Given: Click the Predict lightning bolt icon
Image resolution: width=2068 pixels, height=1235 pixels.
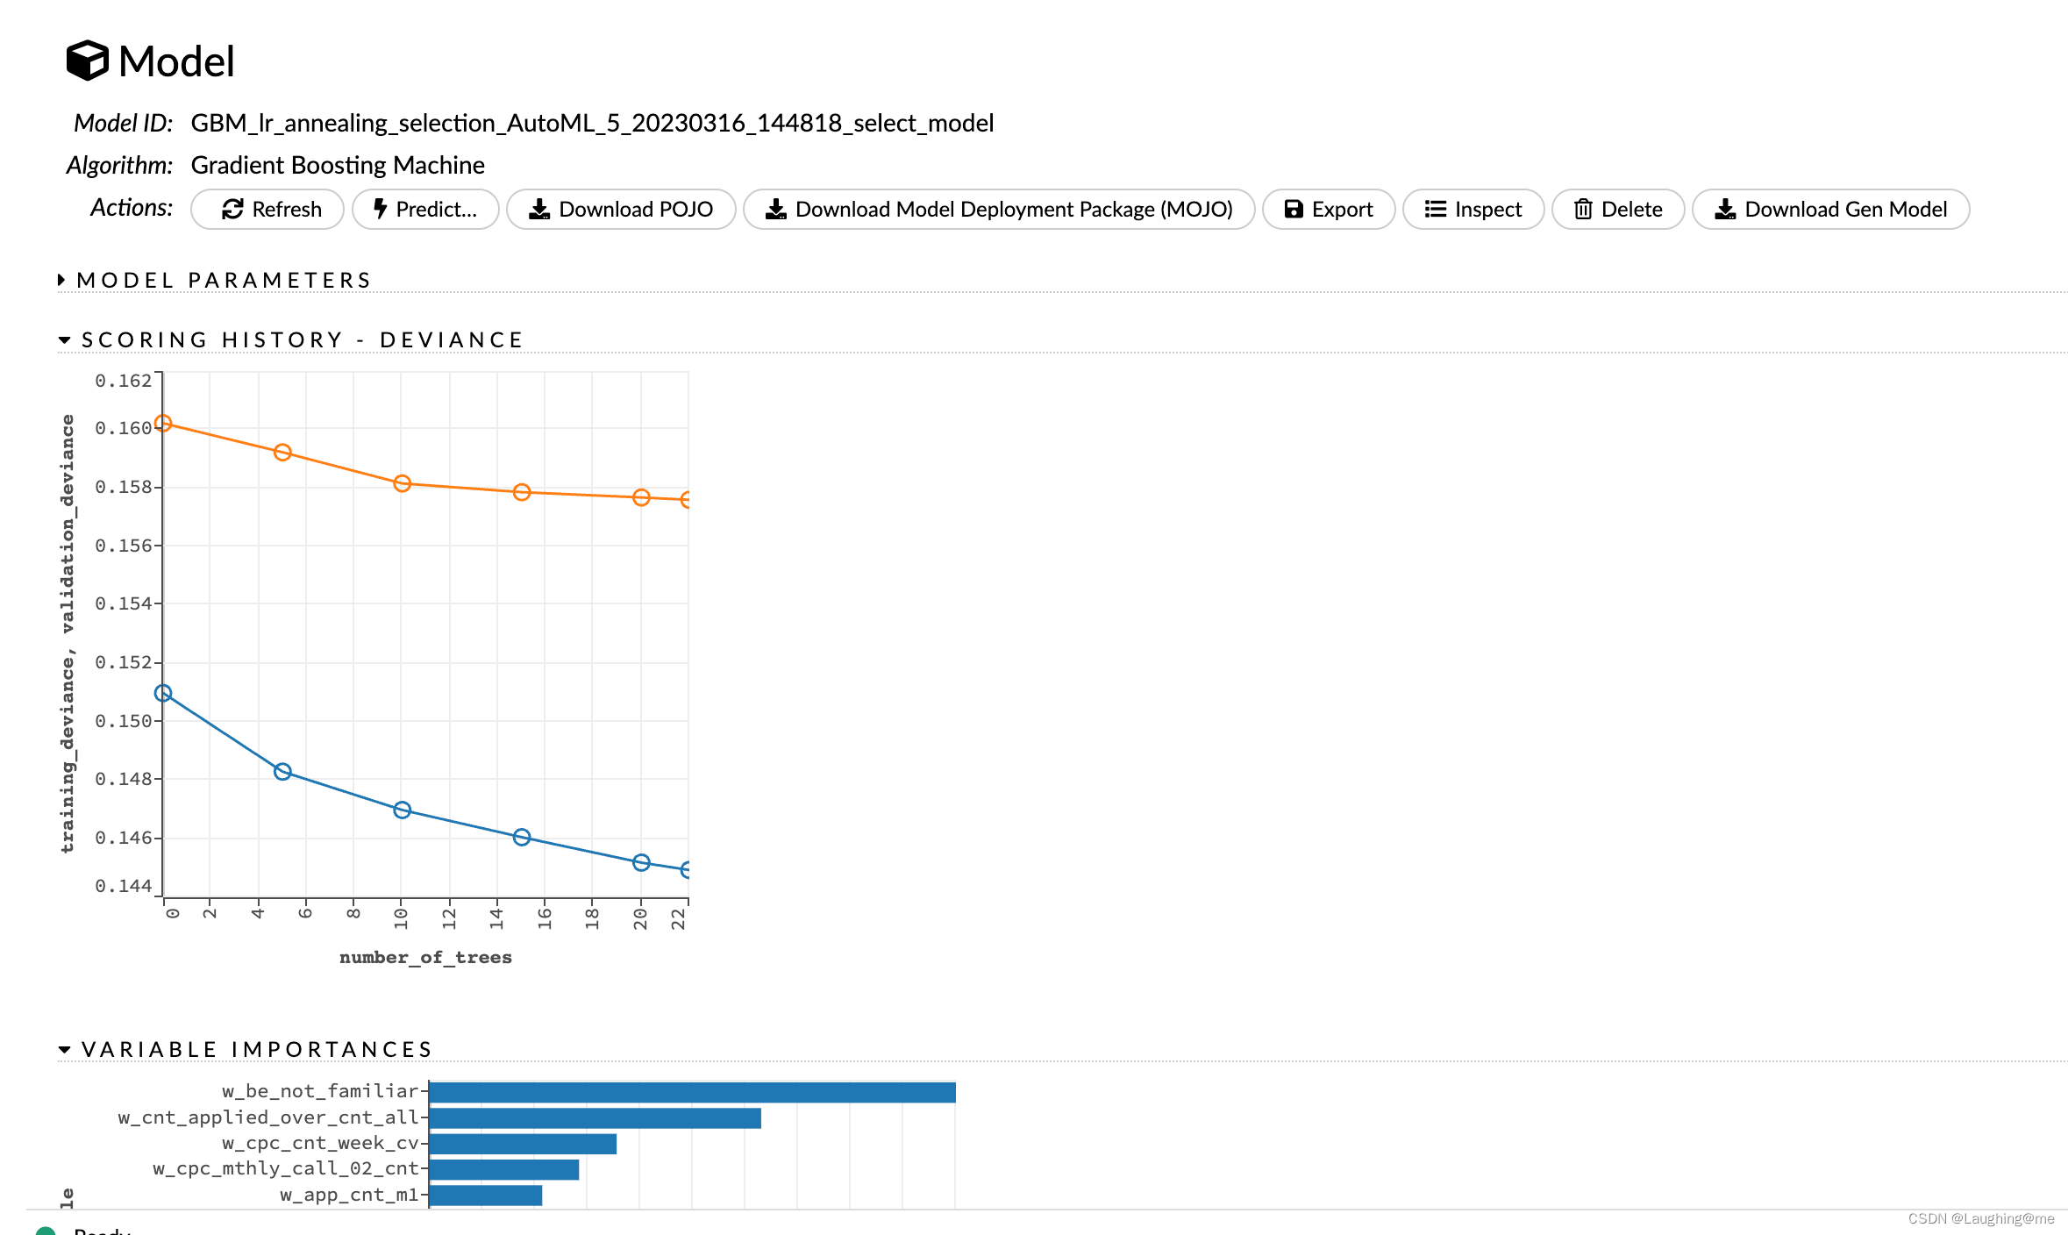Looking at the screenshot, I should click(x=380, y=209).
